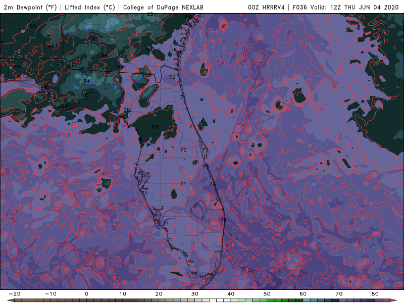Click the -10 label on the color scale
This screenshot has height=303, width=404.
coord(50,294)
